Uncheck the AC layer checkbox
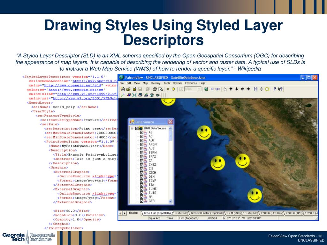Image resolution: width=327 pixels, height=245 pixels. click(x=141, y=136)
